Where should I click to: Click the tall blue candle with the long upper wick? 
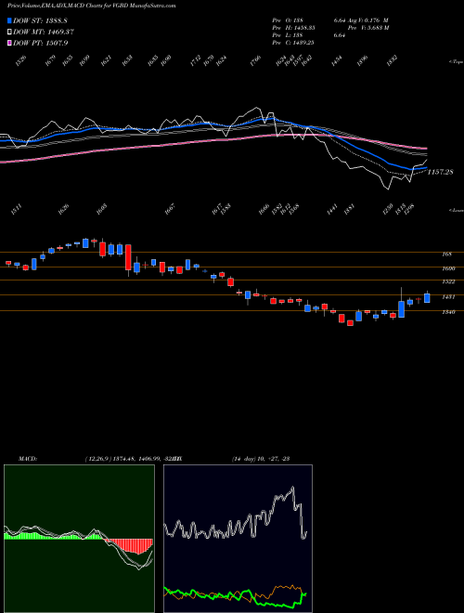coord(401,308)
